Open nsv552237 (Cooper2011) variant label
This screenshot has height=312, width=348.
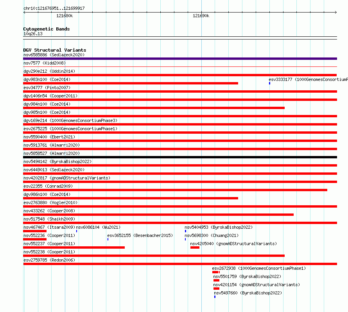(x=49, y=244)
